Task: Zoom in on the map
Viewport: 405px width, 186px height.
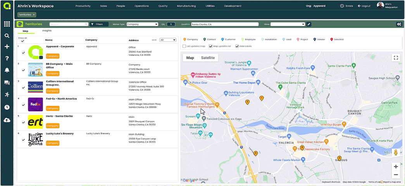Action: (396, 167)
